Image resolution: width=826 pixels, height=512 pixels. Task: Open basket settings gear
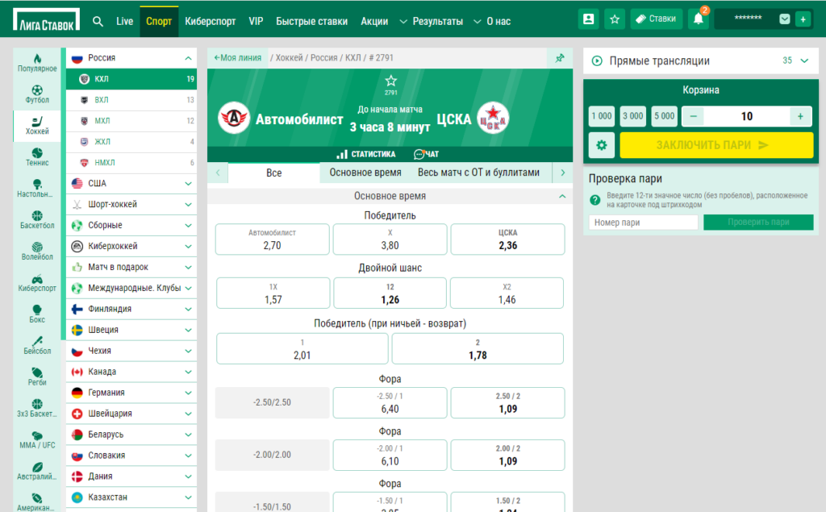pyautogui.click(x=602, y=145)
